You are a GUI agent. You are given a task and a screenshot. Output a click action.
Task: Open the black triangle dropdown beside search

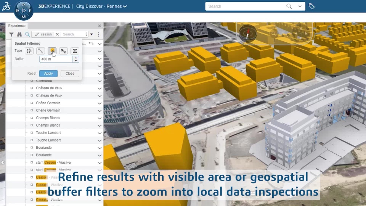click(x=91, y=34)
